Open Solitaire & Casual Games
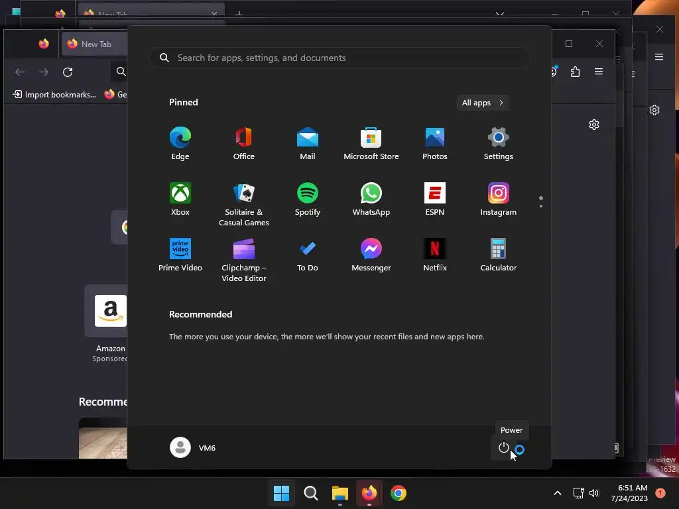Image resolution: width=679 pixels, height=509 pixels. click(244, 205)
